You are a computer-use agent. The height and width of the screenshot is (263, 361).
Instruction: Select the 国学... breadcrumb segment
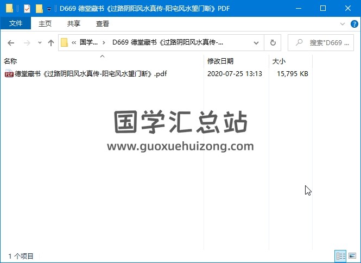[88, 42]
